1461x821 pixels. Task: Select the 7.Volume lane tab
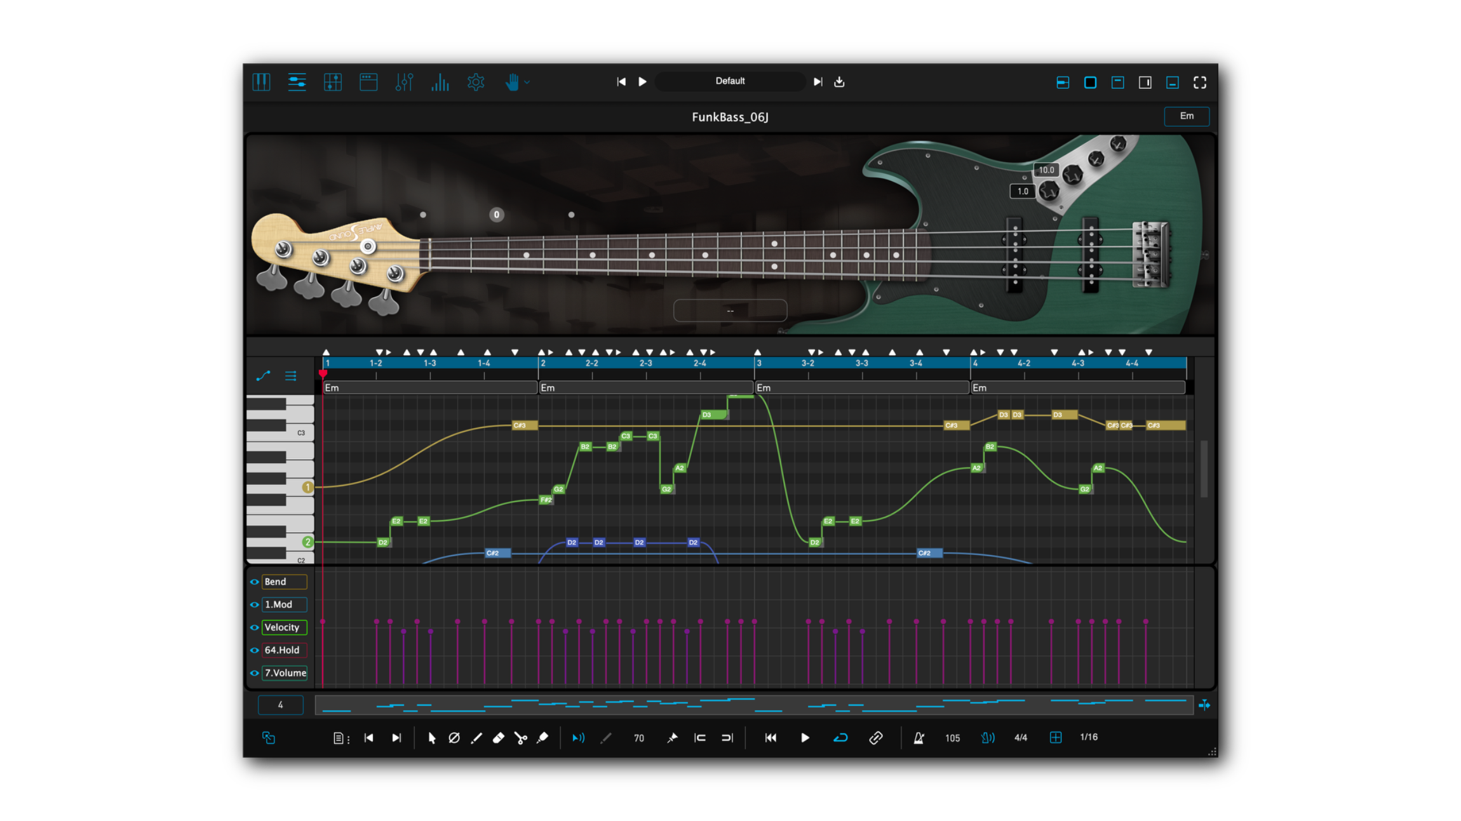[x=285, y=673]
